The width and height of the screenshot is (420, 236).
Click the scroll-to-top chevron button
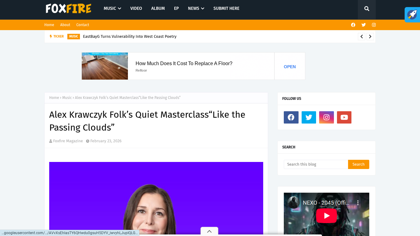tap(209, 231)
